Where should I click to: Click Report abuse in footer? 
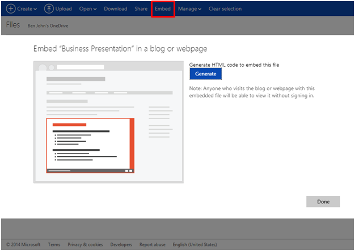pyautogui.click(x=153, y=244)
